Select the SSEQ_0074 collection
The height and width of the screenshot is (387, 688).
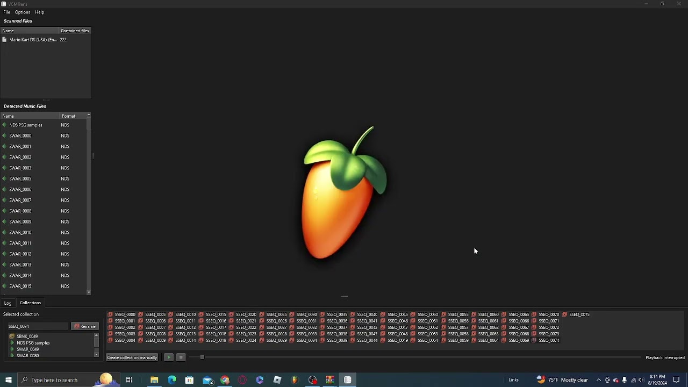tap(546, 340)
